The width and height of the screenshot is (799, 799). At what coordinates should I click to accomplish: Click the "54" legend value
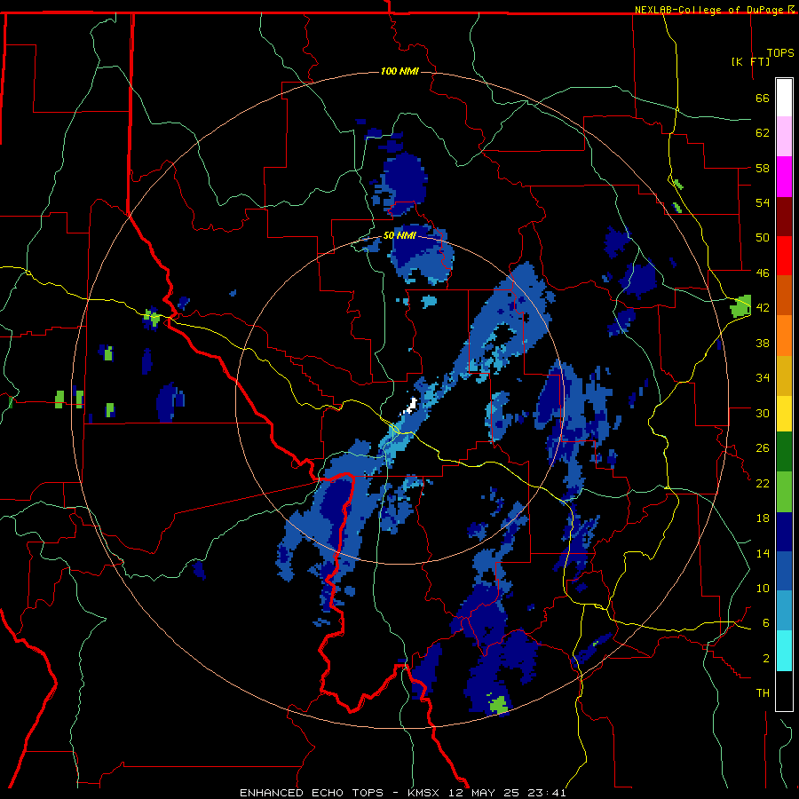(763, 202)
